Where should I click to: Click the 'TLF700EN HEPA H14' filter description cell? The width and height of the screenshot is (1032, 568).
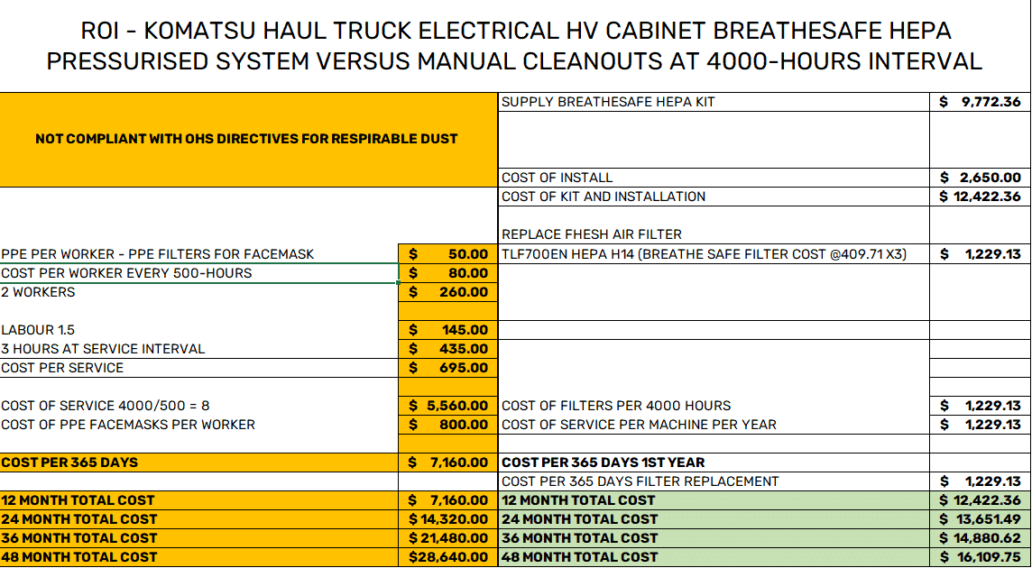tap(714, 254)
